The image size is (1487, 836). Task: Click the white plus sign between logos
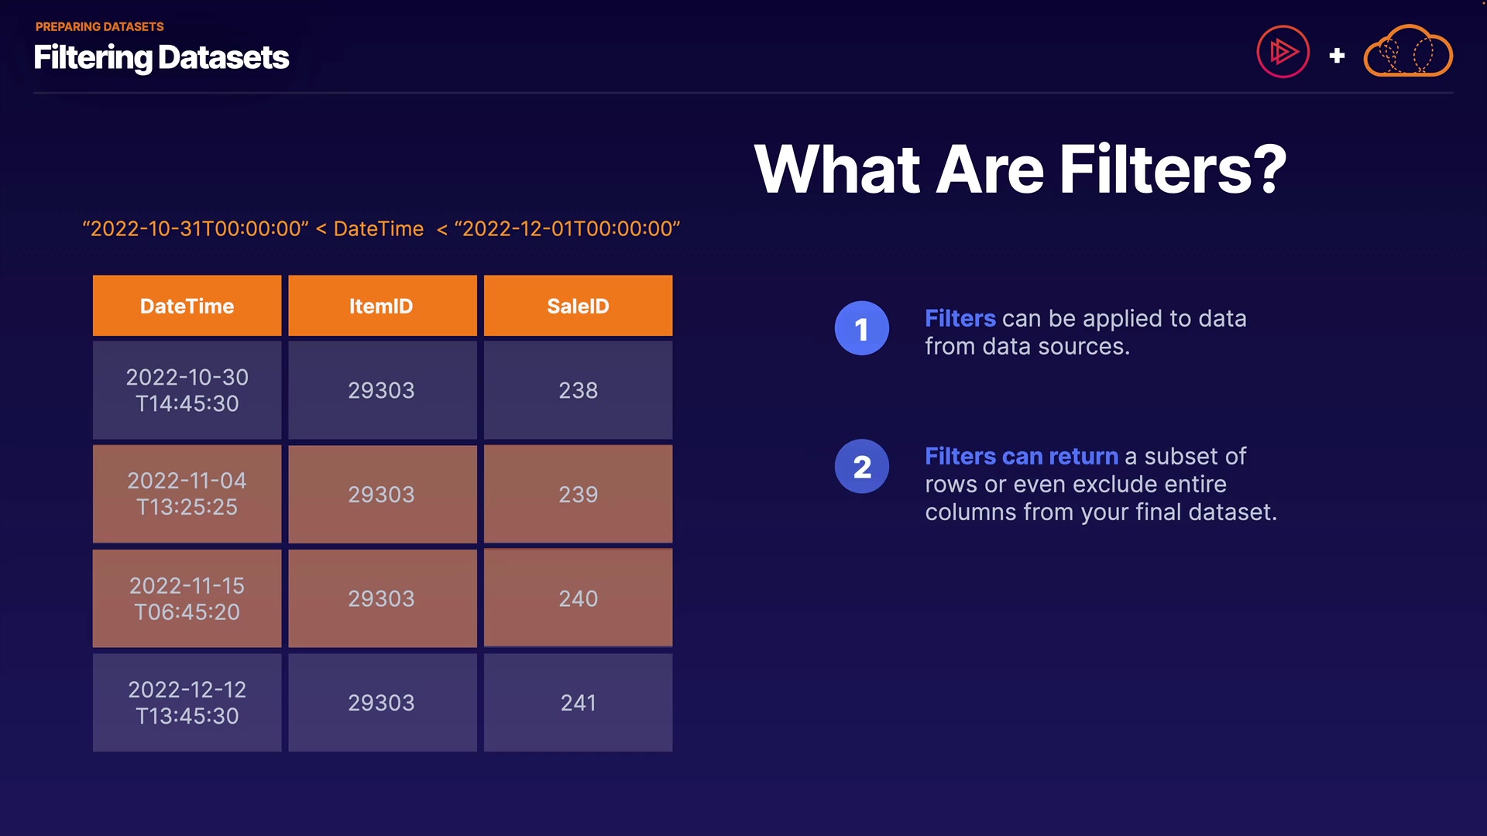pos(1337,56)
